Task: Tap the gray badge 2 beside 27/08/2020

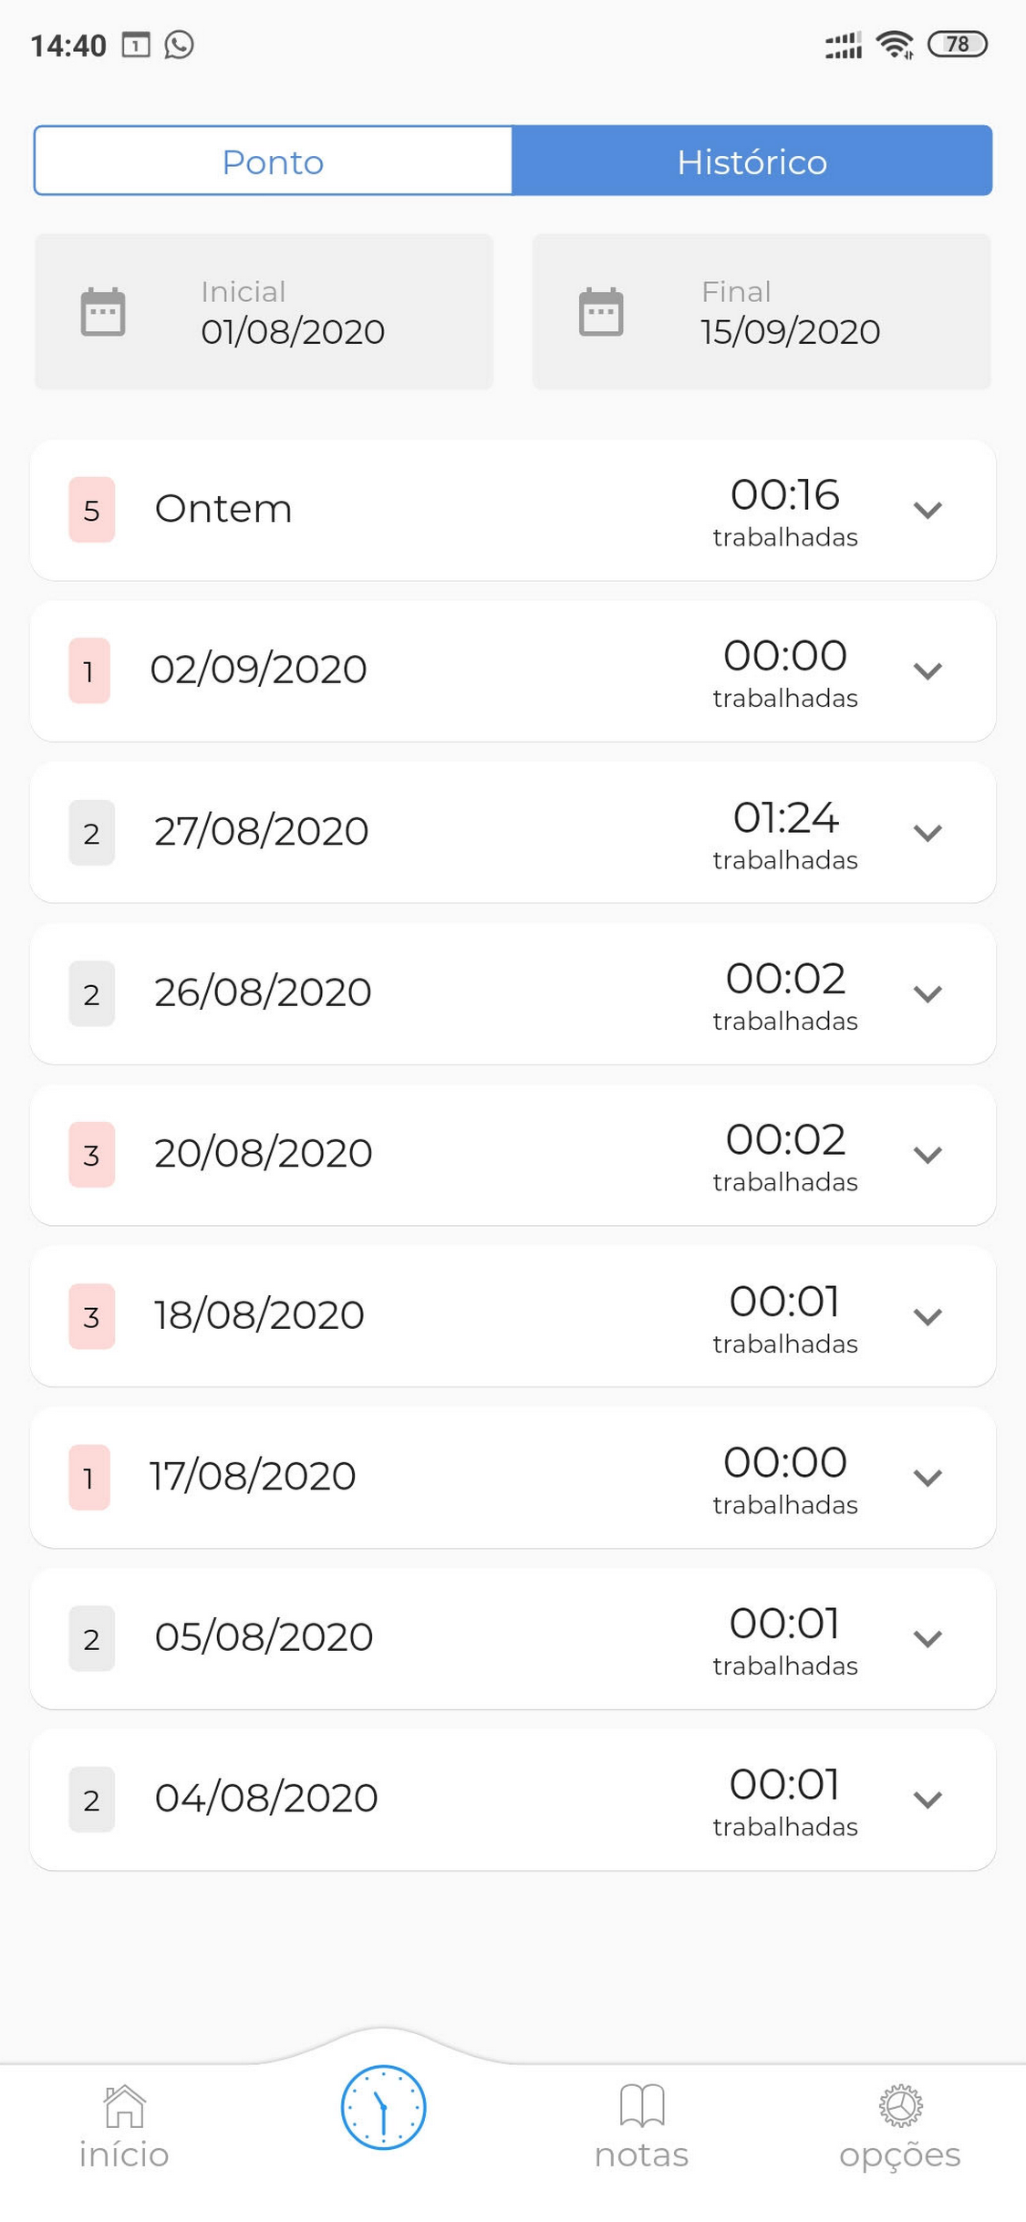Action: click(x=92, y=833)
